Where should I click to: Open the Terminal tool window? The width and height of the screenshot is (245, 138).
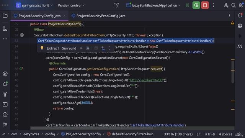point(5,104)
